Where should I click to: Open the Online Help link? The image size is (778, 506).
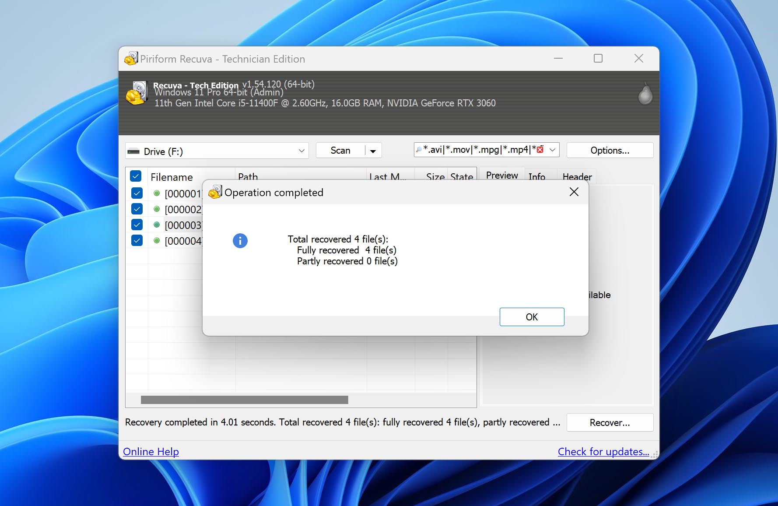(x=151, y=451)
